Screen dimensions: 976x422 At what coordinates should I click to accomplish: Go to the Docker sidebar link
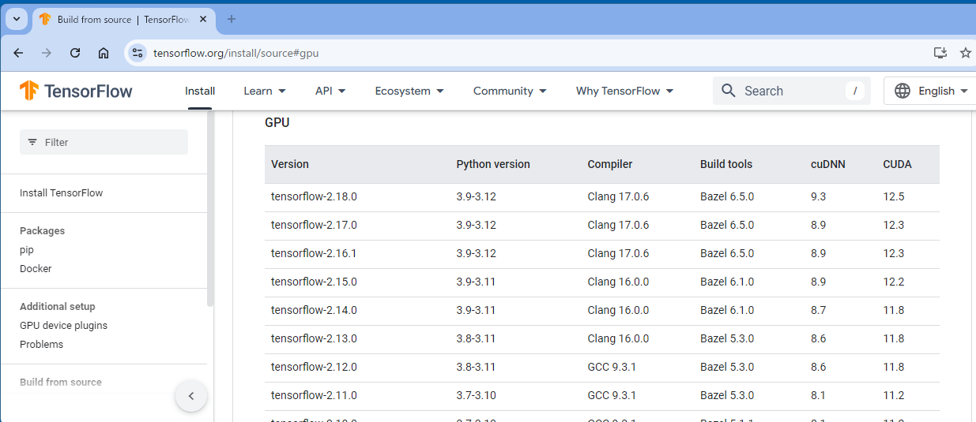tap(36, 269)
